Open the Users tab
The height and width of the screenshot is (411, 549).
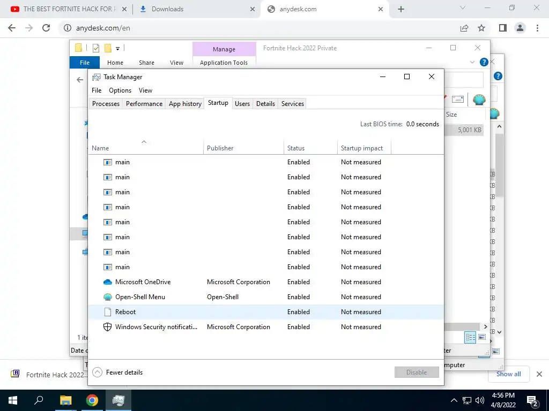pyautogui.click(x=242, y=104)
